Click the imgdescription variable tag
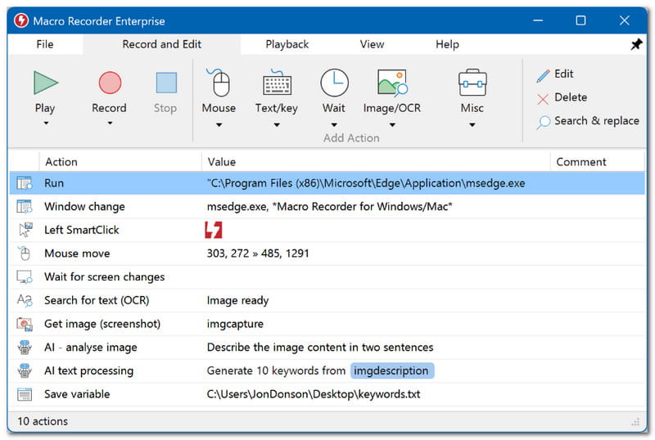The image size is (655, 440). [392, 370]
